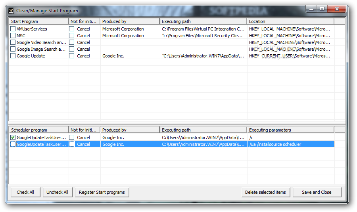This screenshot has width=357, height=212.
Task: Sort top list by Executing path header
Action: [x=203, y=21]
